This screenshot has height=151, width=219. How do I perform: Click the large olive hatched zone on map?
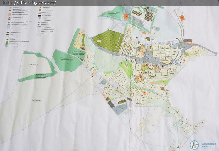point(107,41)
